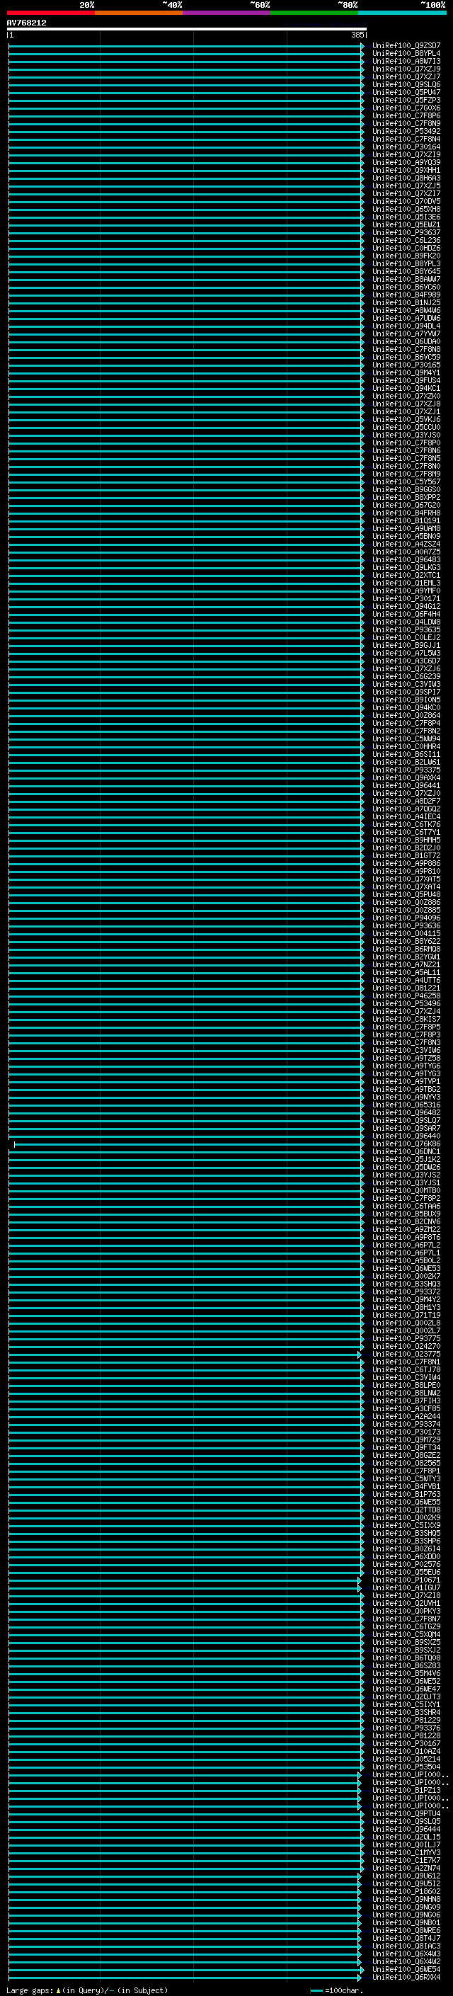Select label UniRef100_Q9SAR7

coord(406,1127)
